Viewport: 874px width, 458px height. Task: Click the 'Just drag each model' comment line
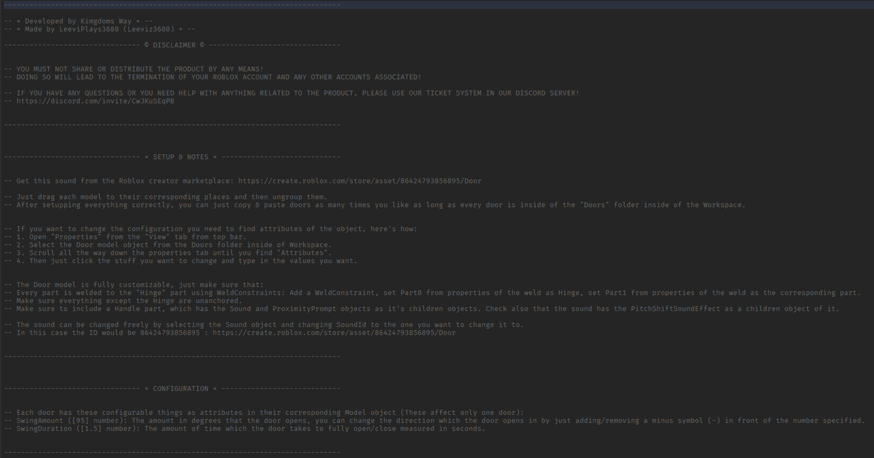point(165,197)
